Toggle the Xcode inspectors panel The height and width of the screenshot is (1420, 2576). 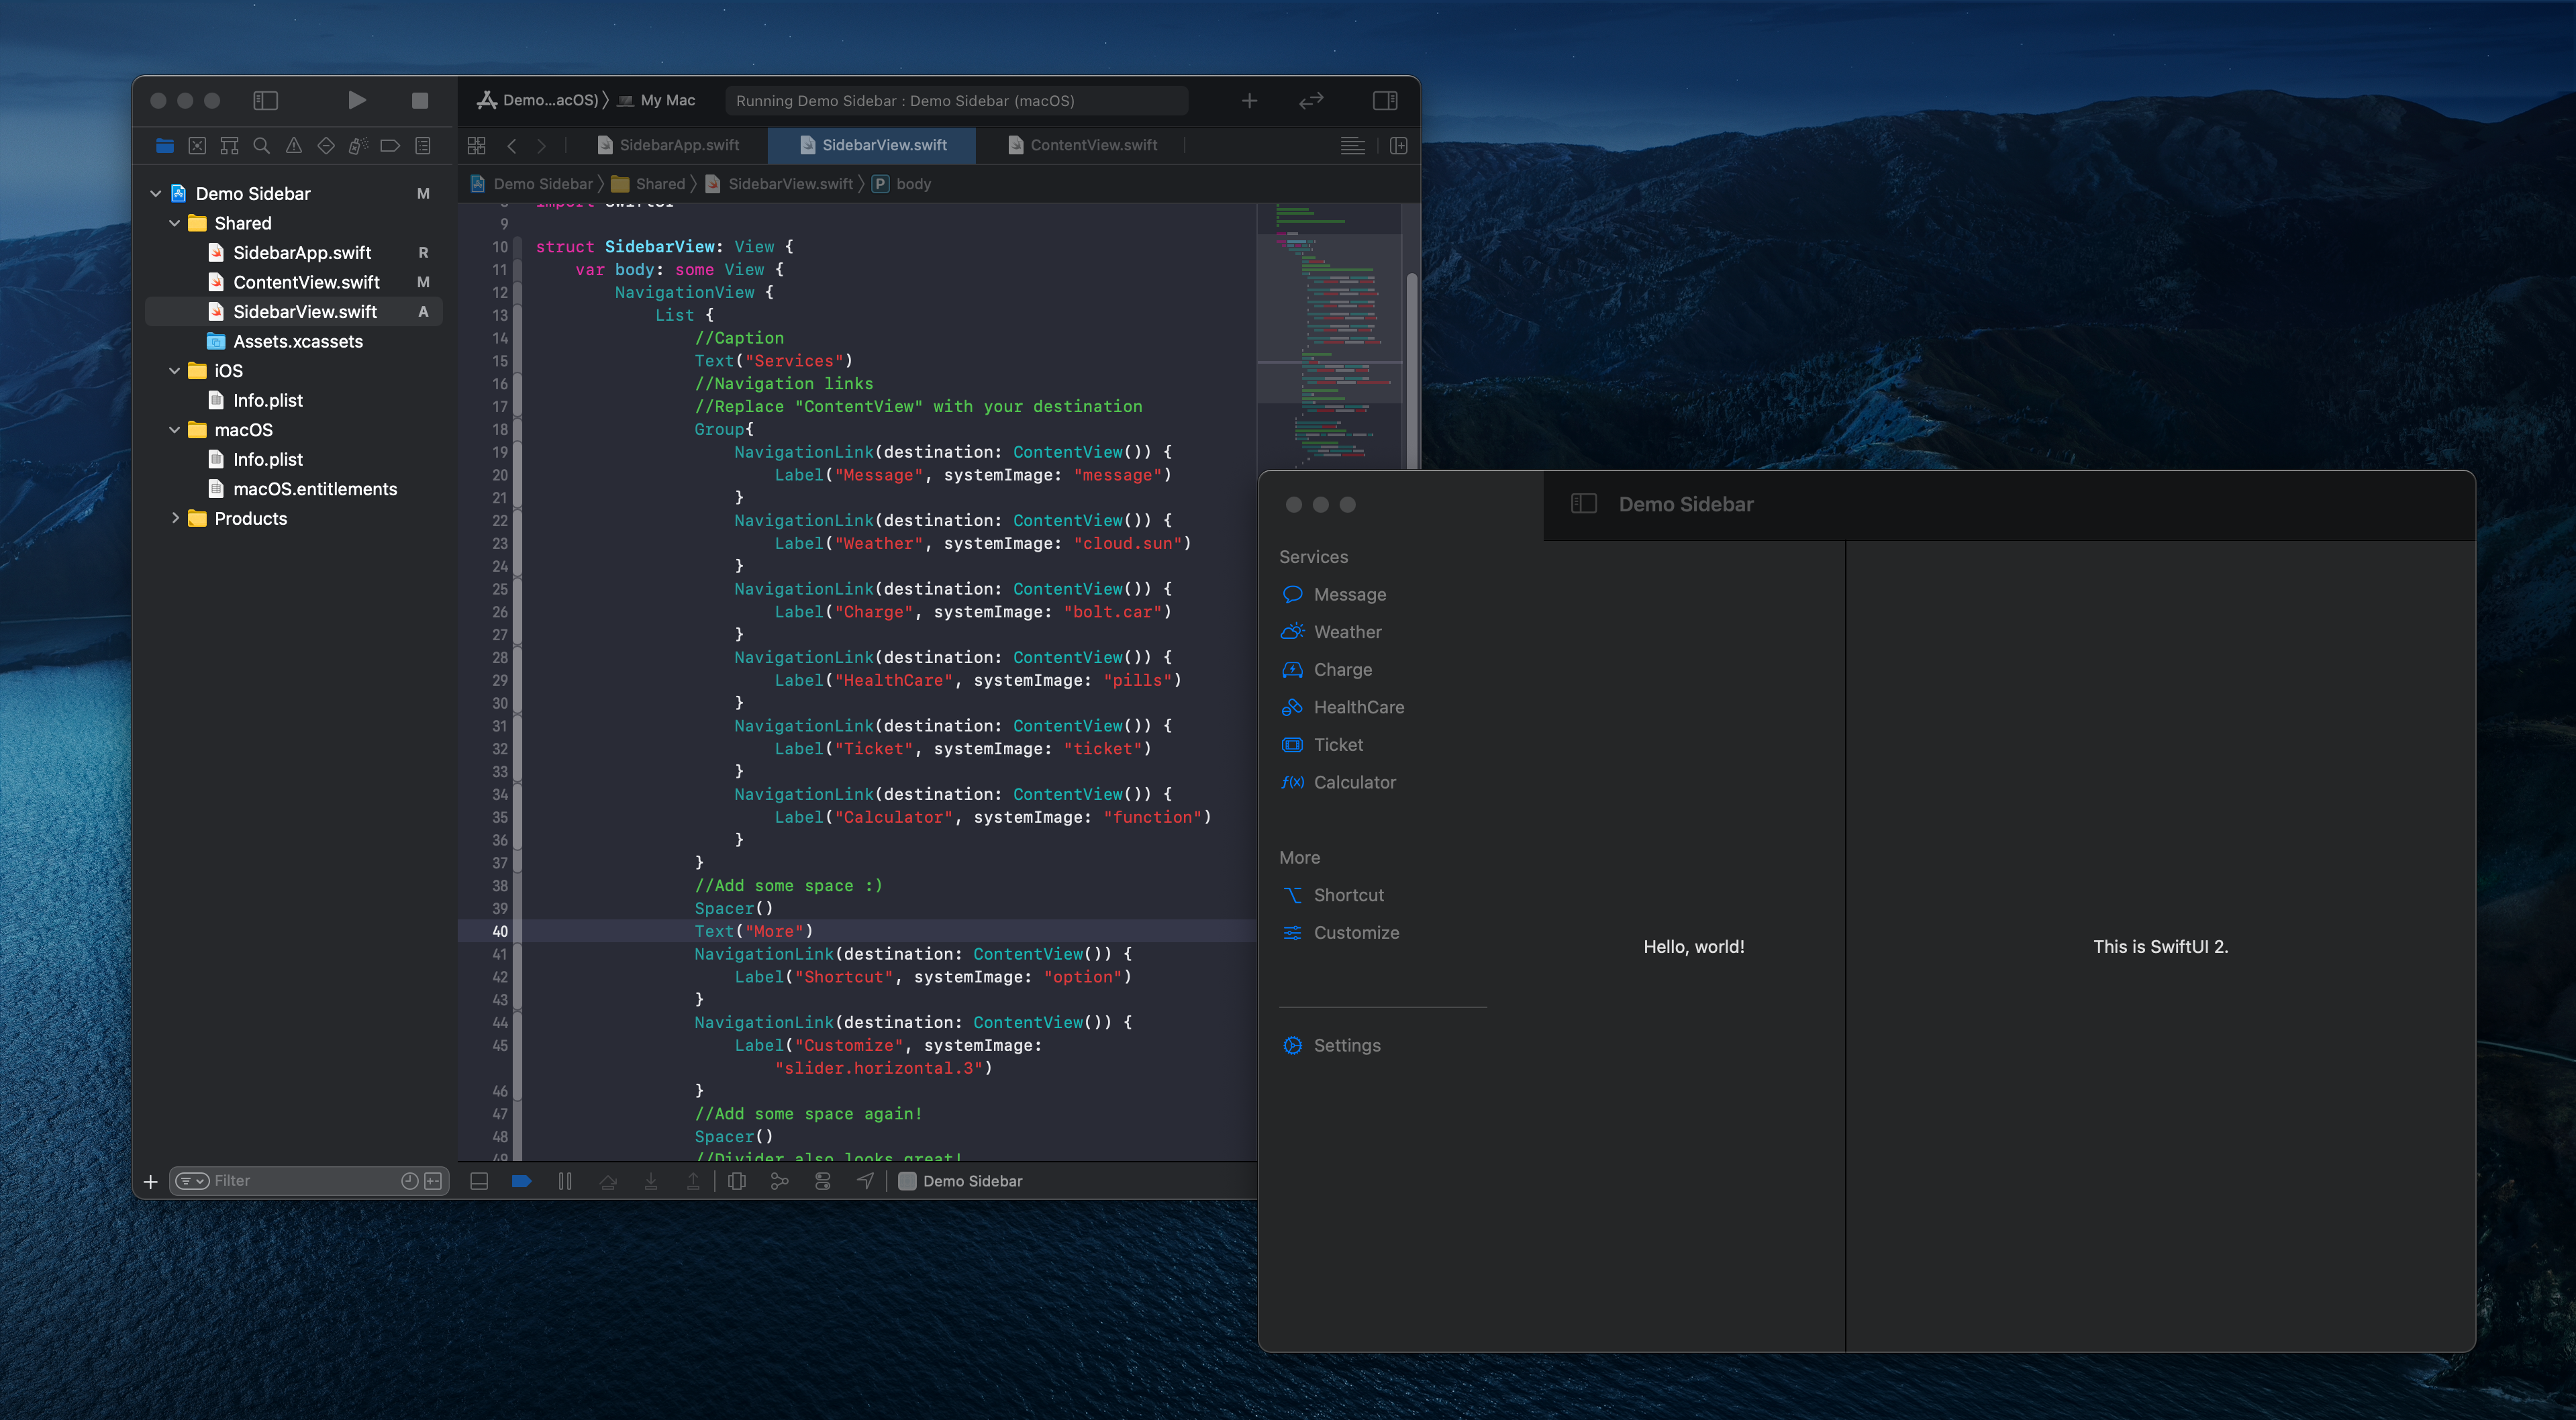tap(1384, 100)
